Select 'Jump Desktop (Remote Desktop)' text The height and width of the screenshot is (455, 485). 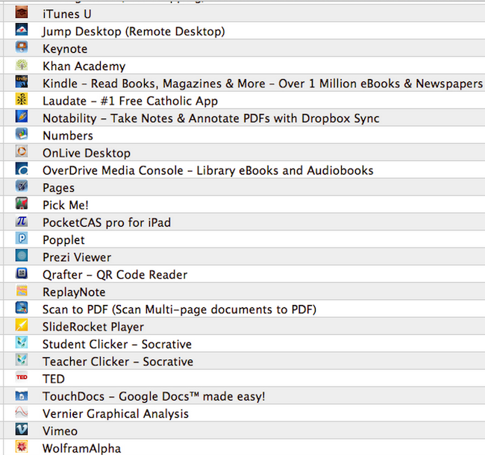pos(134,31)
